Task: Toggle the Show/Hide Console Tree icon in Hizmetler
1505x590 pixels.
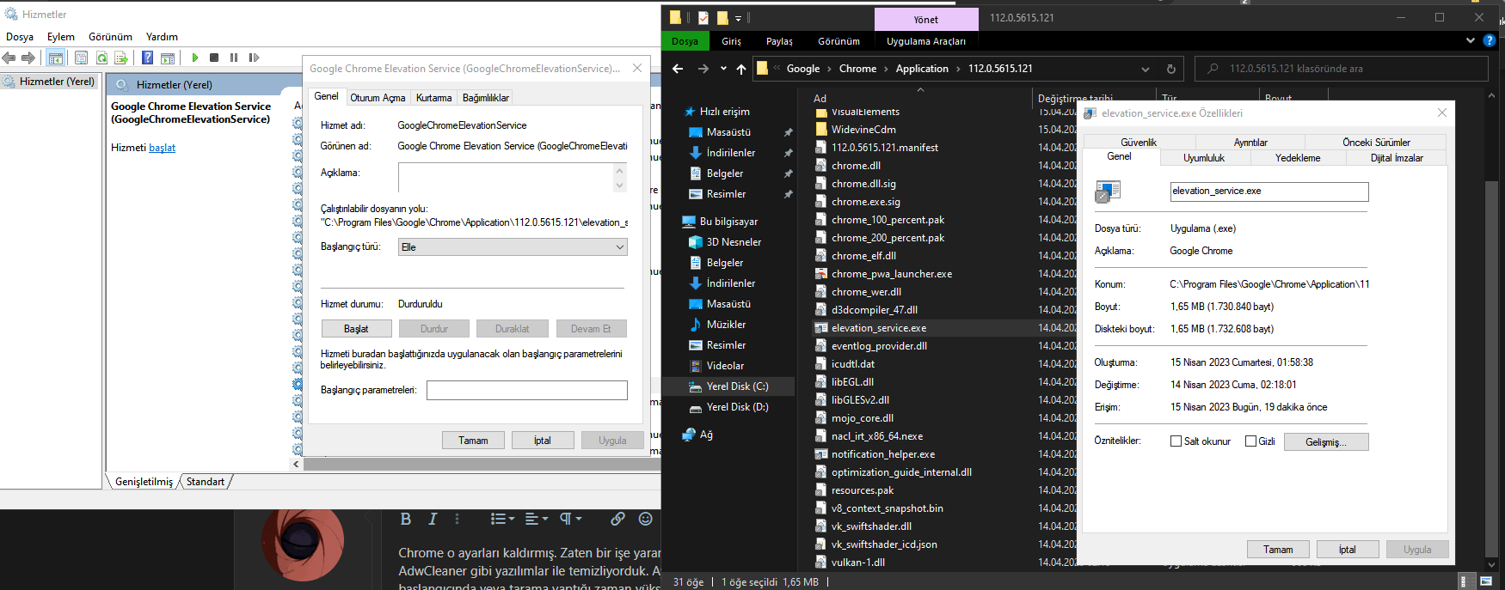Action: [55, 58]
